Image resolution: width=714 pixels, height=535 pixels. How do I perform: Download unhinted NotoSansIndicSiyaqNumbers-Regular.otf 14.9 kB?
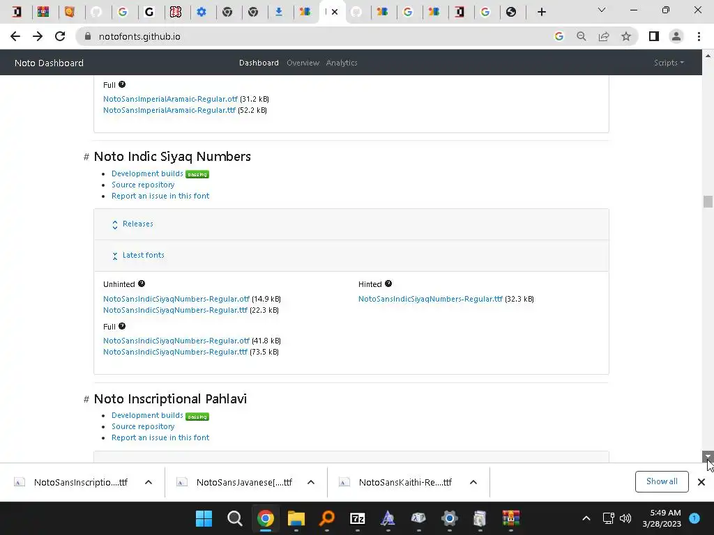176,299
